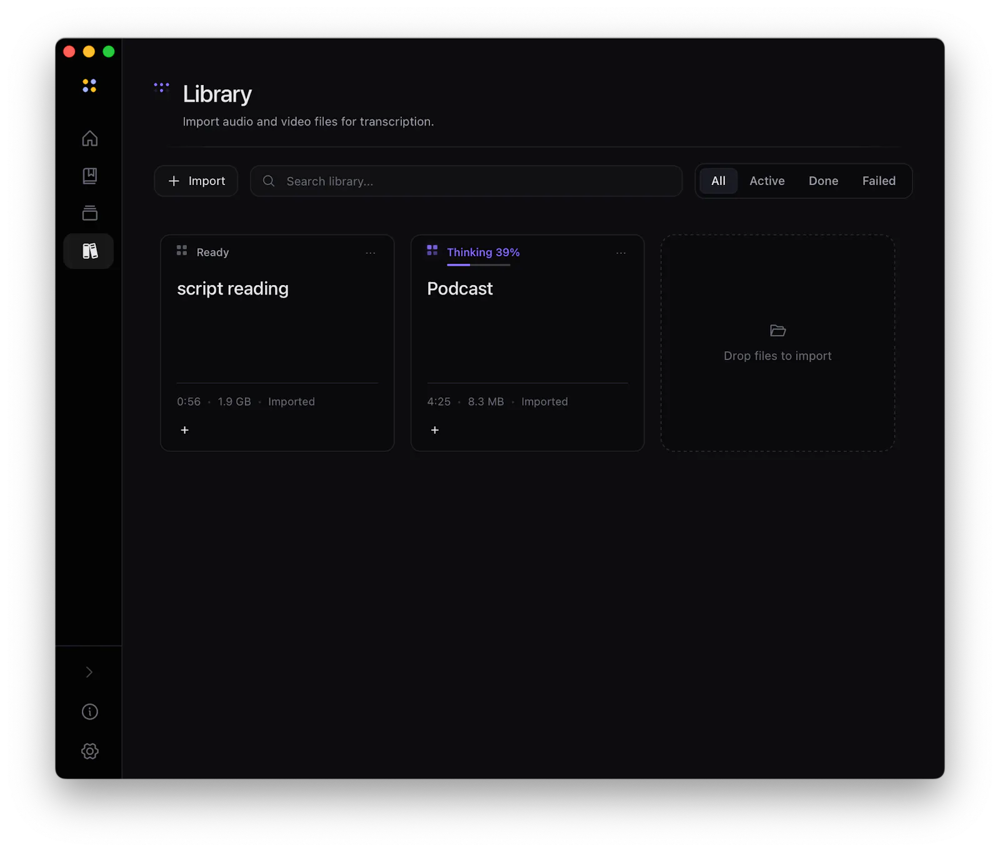Screen dimensions: 1000x852
Task: Click the open folder icon in drop zone
Action: pos(777,330)
